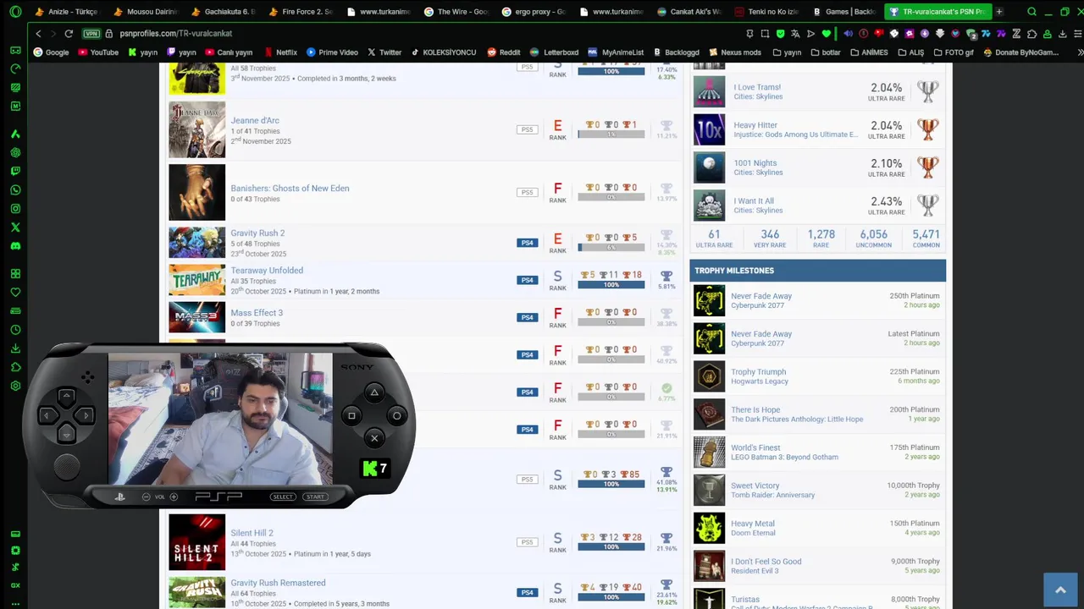Open the Extensions cube icon in the sidebar
Screen dimensions: 1084x609
pyautogui.click(x=15, y=367)
